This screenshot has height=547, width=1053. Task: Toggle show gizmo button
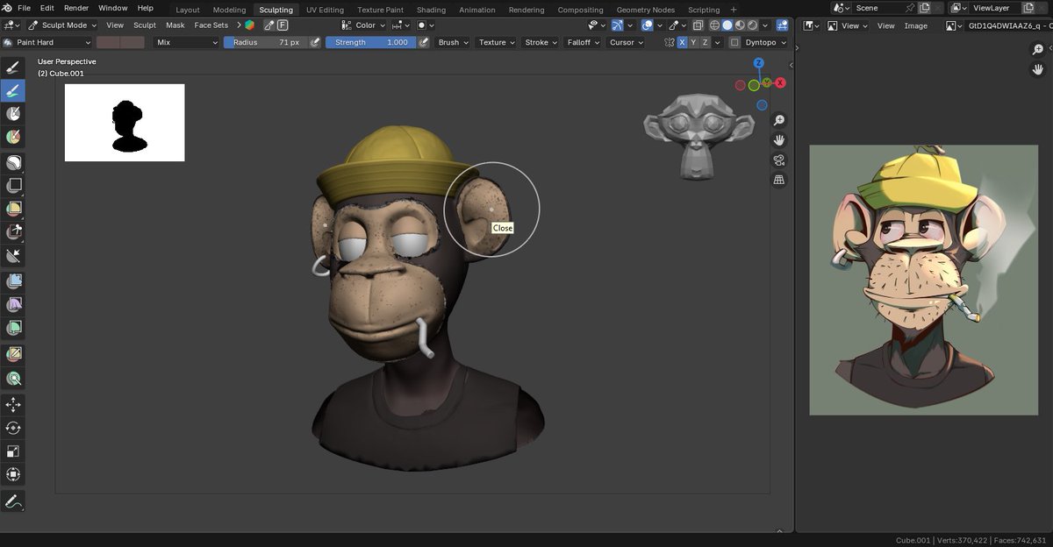[618, 25]
